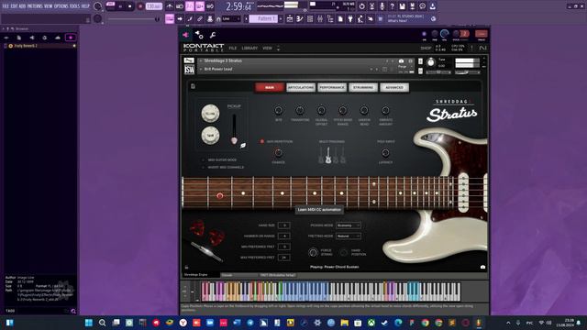Click the brush paint tool icon
The height and width of the screenshot is (330, 587).
click(x=190, y=18)
